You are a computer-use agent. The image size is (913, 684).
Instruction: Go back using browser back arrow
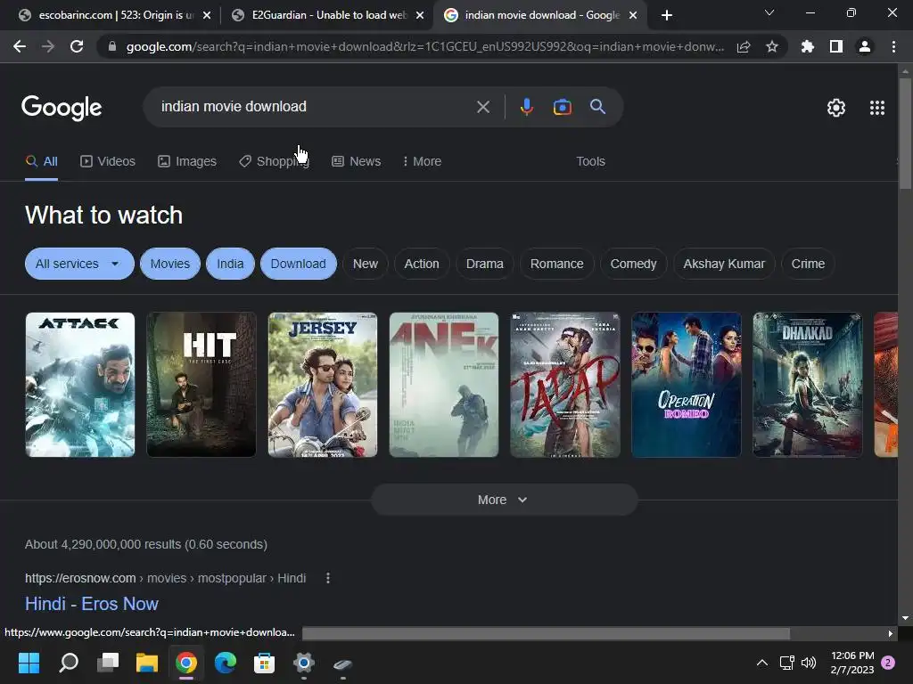[20, 46]
